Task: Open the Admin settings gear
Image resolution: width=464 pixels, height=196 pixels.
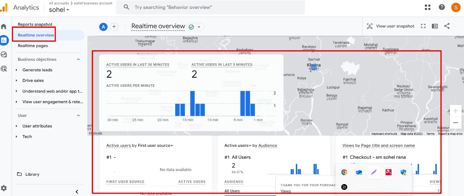Action: click(x=4, y=188)
